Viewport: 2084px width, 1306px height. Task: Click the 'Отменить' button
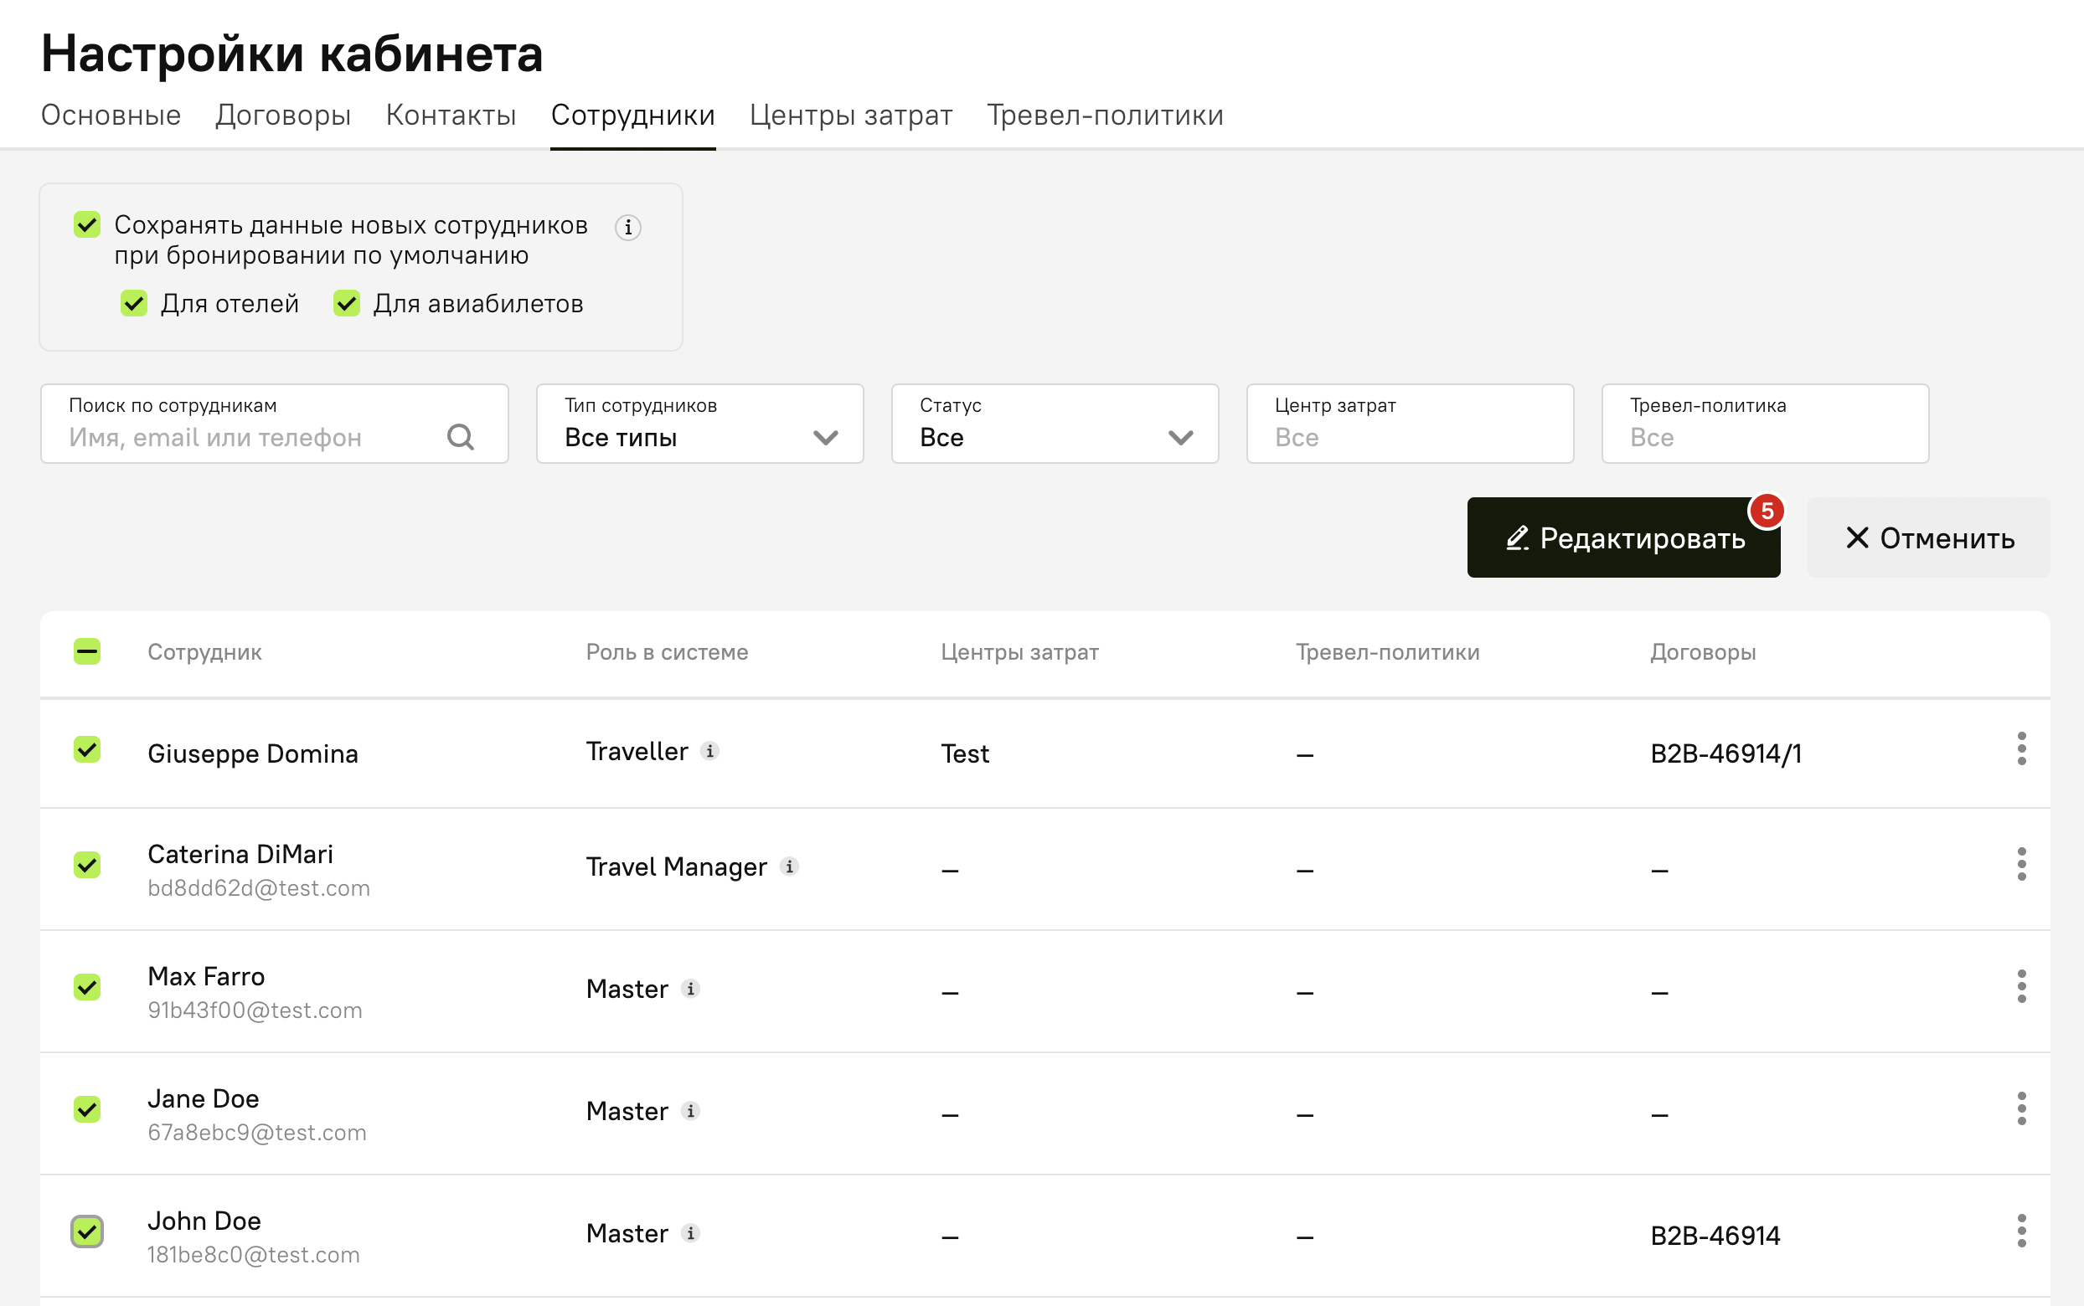(x=1927, y=538)
